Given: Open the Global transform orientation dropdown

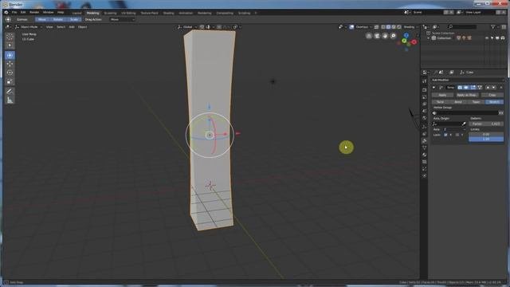Looking at the screenshot, I should 187,27.
